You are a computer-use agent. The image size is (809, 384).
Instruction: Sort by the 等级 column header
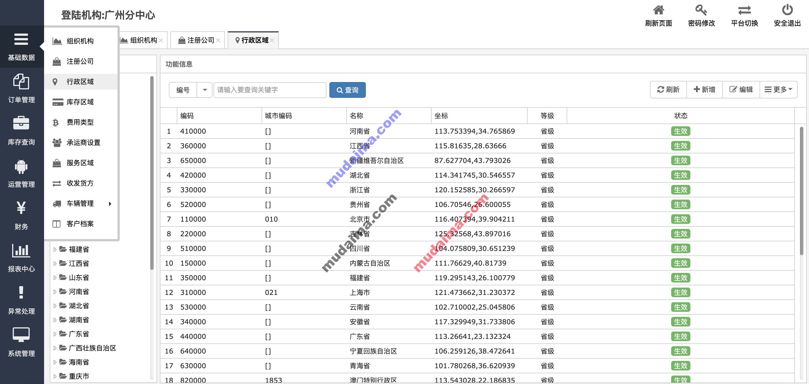(547, 116)
